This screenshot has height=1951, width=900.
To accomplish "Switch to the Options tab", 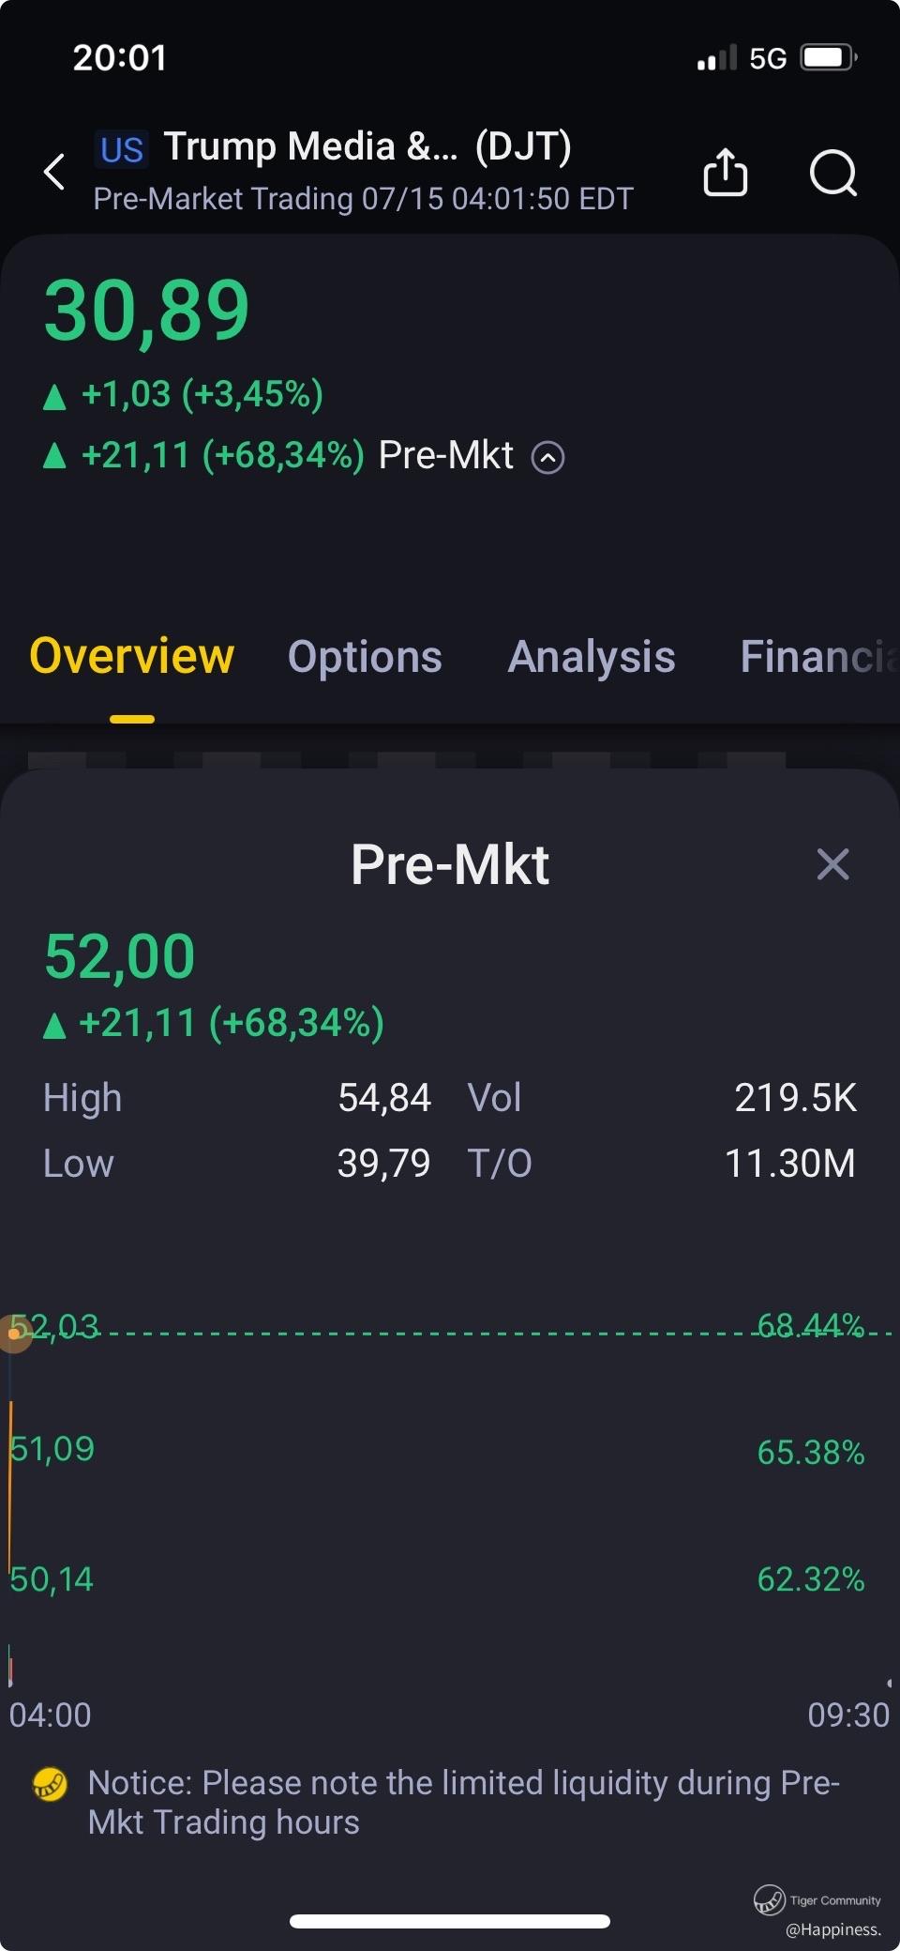I will click(365, 656).
